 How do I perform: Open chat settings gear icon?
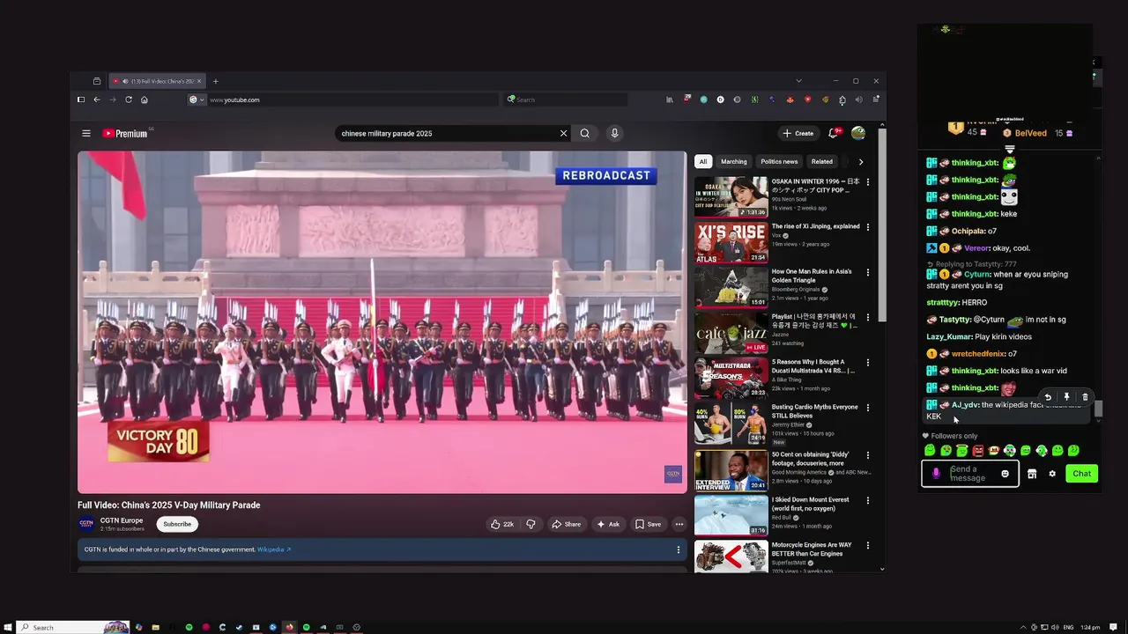[1052, 474]
